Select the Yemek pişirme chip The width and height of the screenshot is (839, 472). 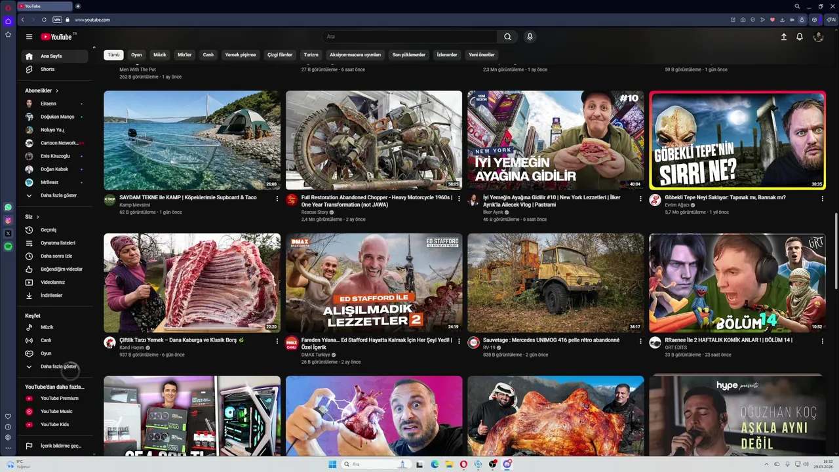click(241, 55)
